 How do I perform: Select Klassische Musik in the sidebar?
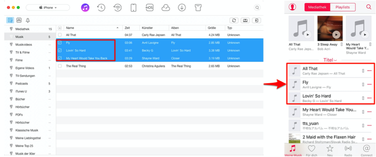tap(30, 130)
